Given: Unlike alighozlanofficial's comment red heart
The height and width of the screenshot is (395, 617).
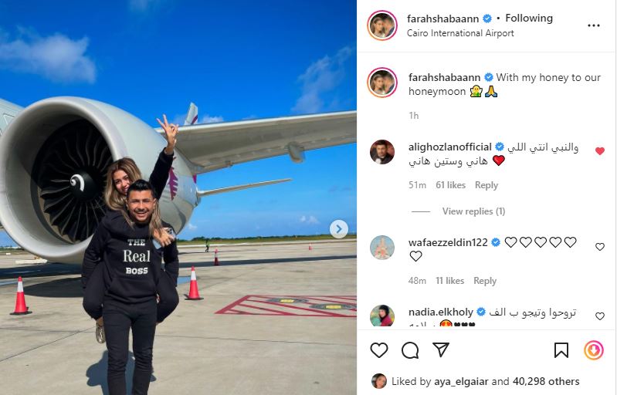Looking at the screenshot, I should 600,151.
